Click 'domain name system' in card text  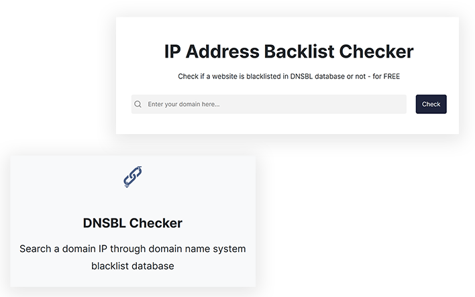click(197, 249)
